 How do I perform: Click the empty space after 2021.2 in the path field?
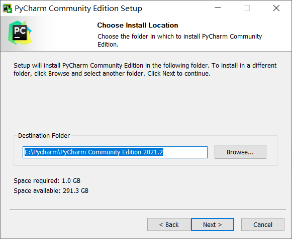tap(185, 152)
